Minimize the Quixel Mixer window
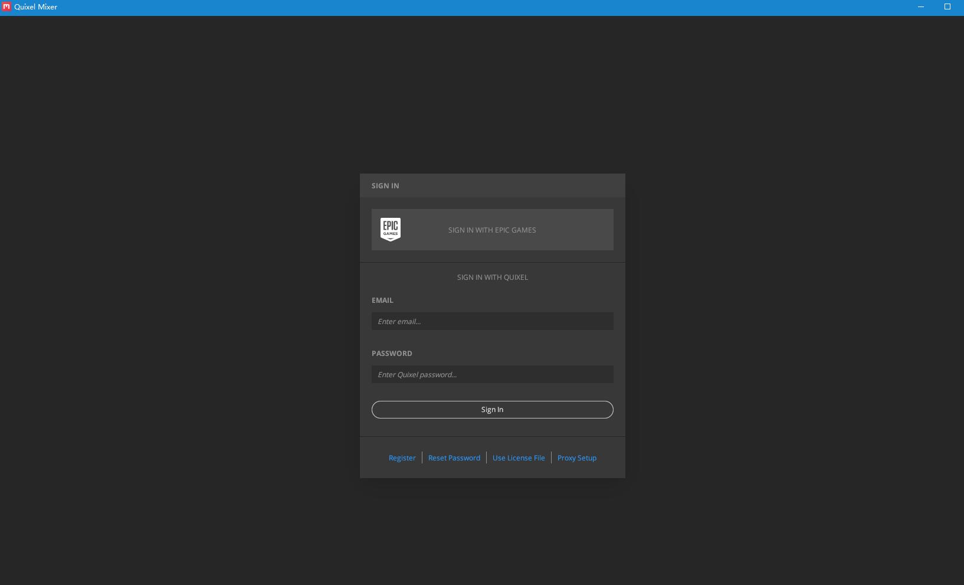This screenshot has height=585, width=964. pyautogui.click(x=921, y=7)
